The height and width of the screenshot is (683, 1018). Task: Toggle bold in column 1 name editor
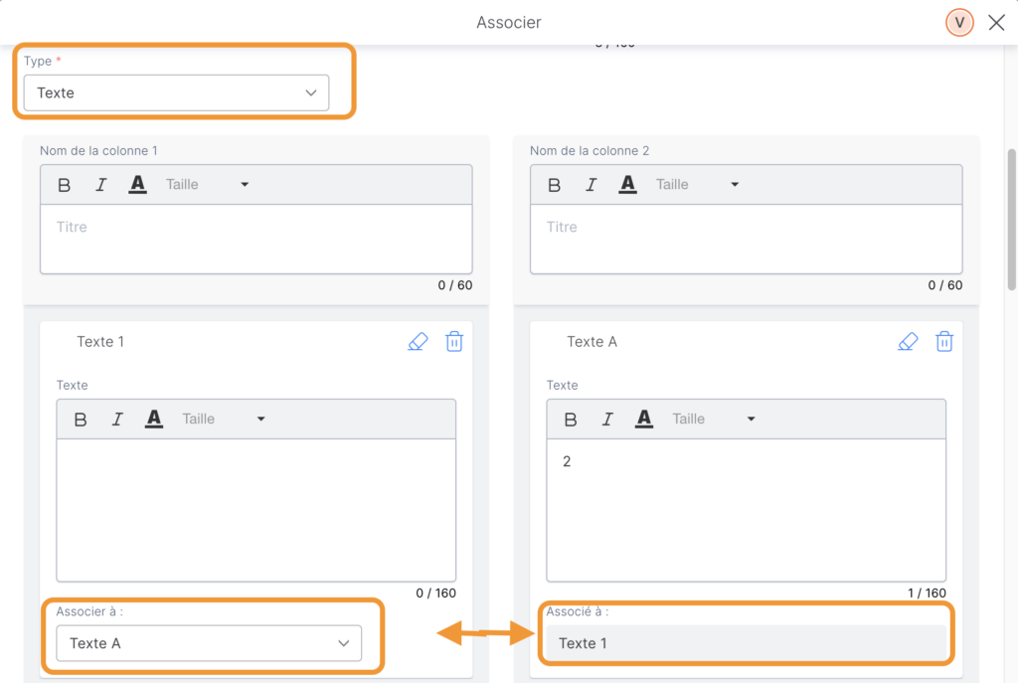pos(65,185)
